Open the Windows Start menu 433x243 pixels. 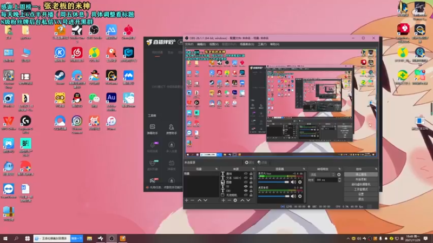5,239
